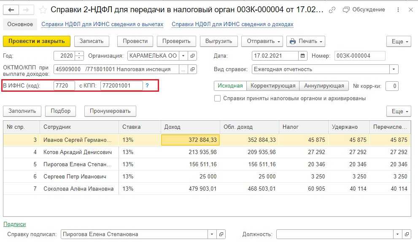Click income cell 372 884,33

pyautogui.click(x=190, y=140)
